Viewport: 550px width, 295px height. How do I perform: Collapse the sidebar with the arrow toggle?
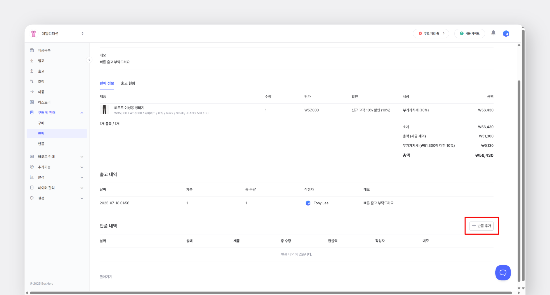(89, 60)
